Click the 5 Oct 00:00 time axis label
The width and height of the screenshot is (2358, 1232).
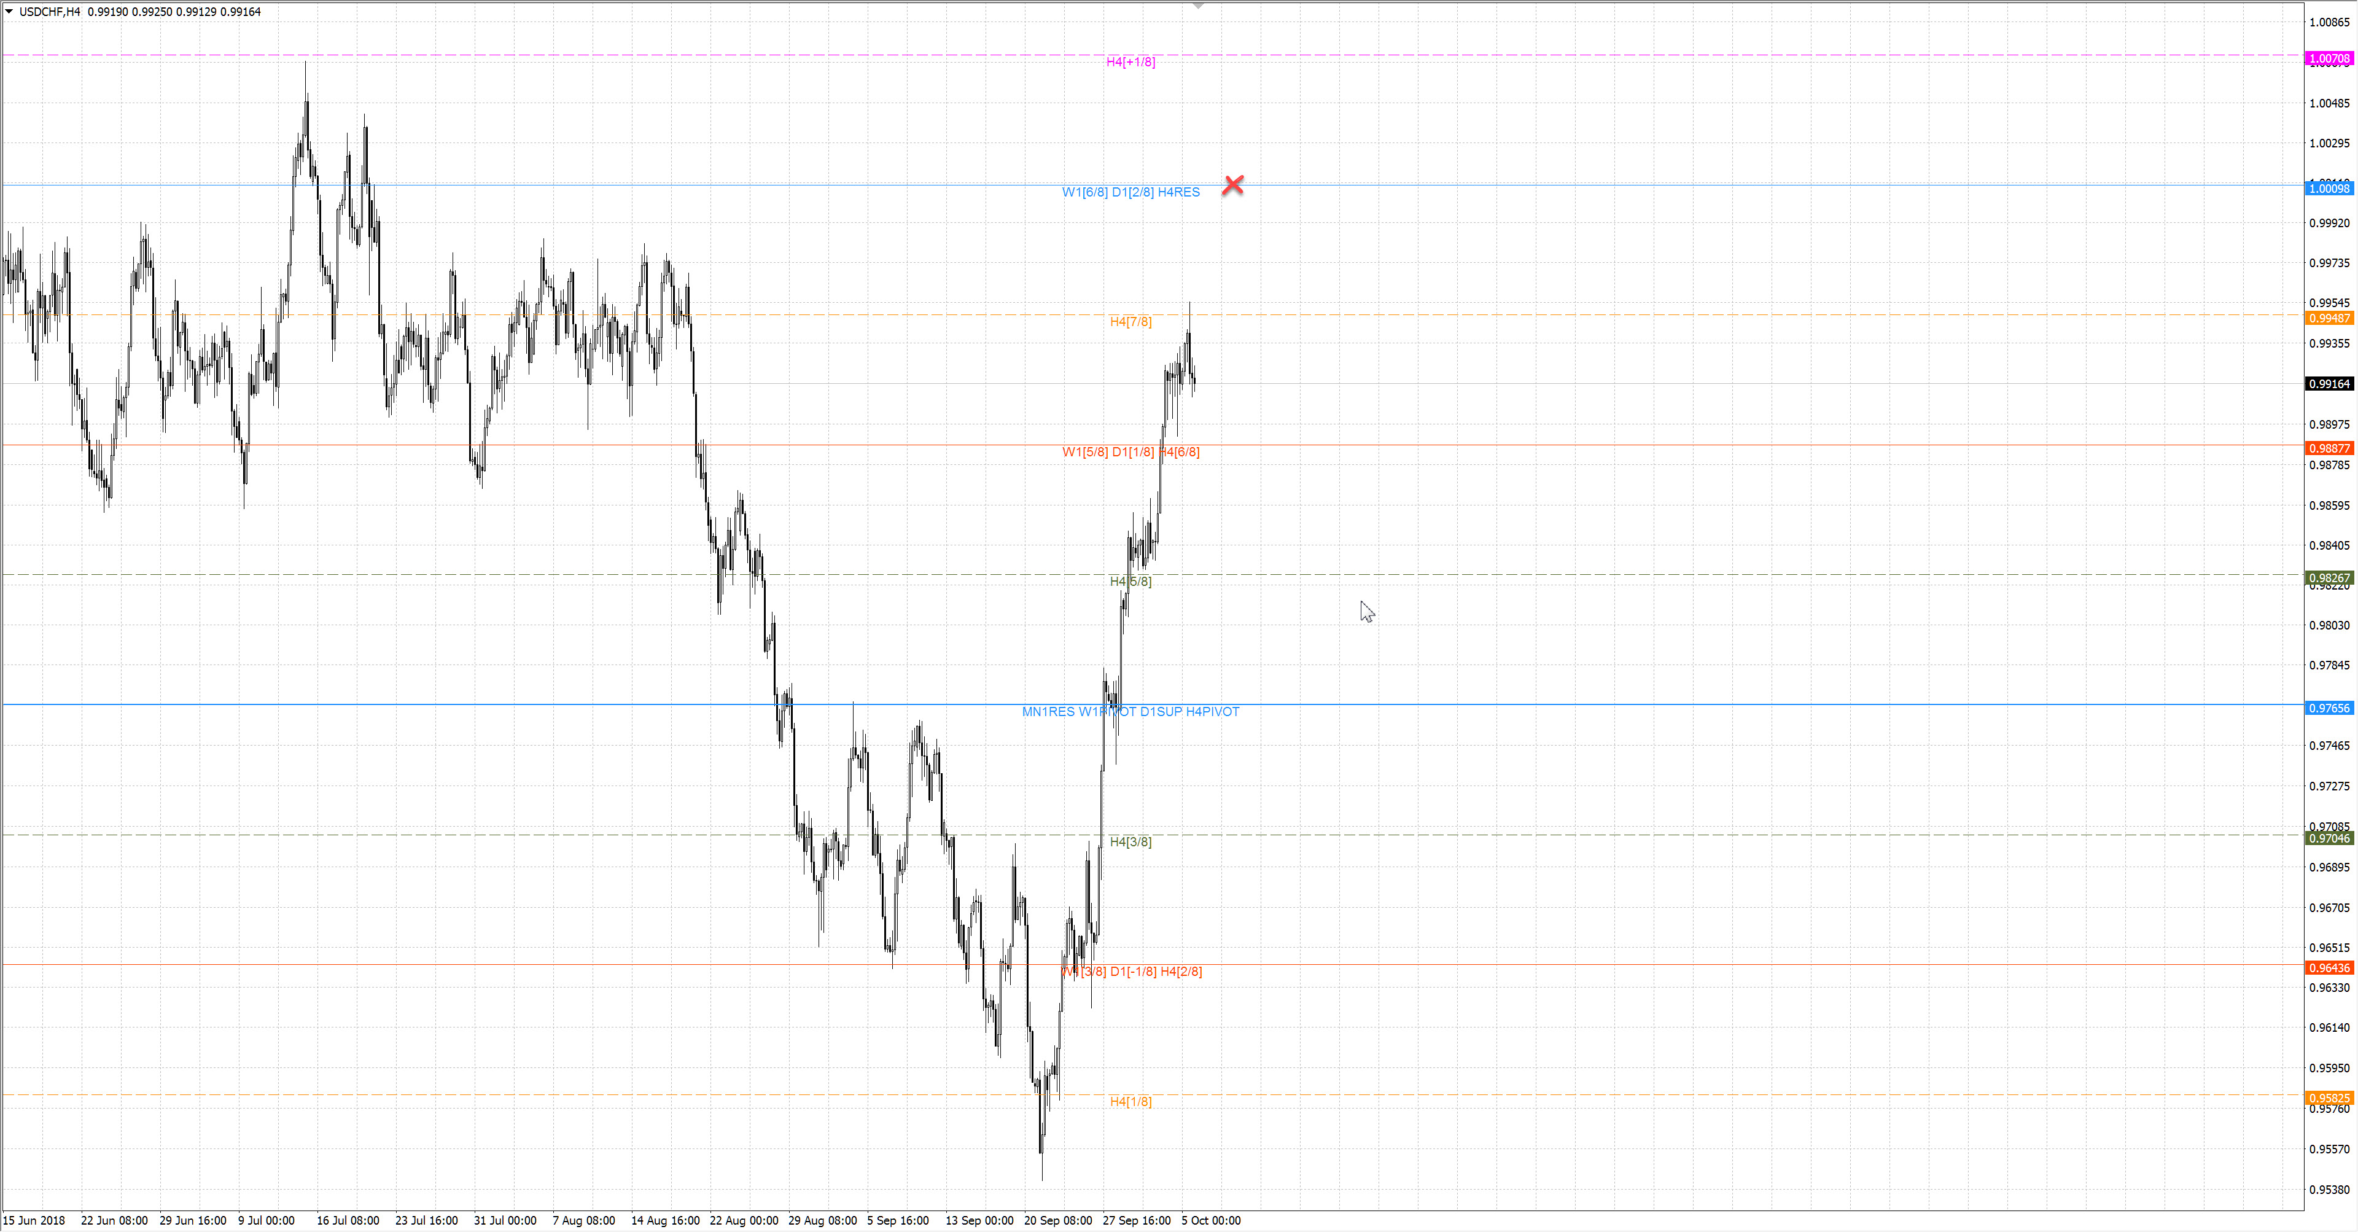pyautogui.click(x=1211, y=1220)
